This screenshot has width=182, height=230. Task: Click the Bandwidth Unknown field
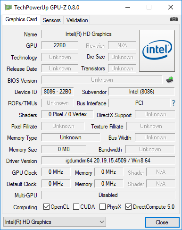click(150, 149)
